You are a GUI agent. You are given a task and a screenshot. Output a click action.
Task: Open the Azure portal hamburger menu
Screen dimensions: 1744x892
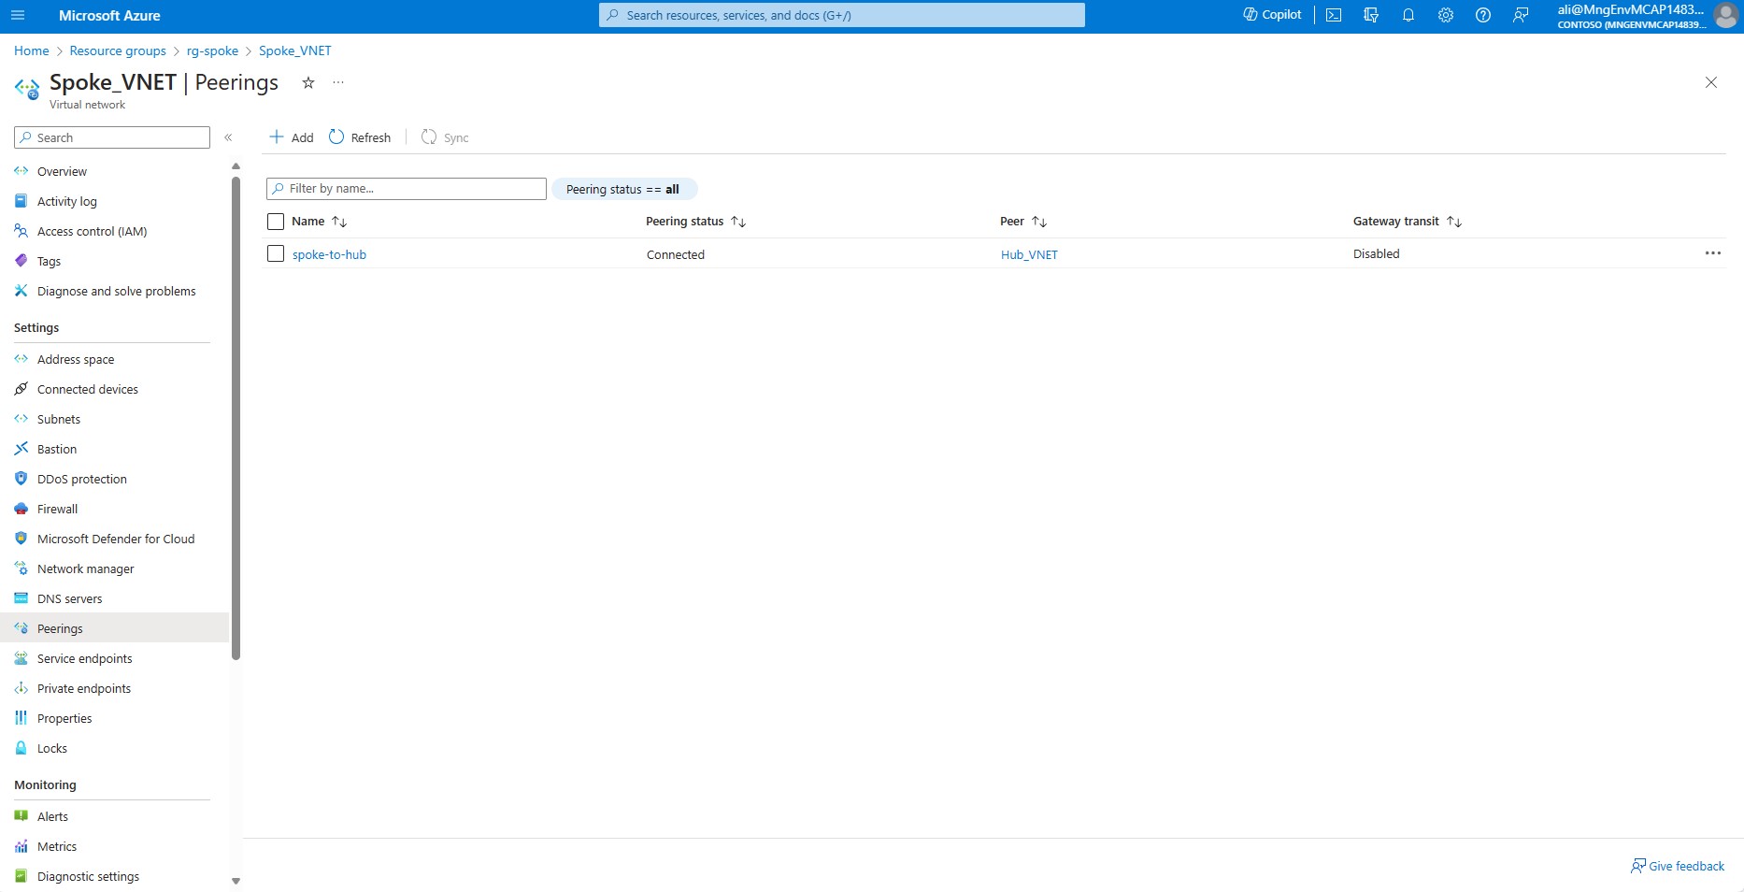point(18,15)
